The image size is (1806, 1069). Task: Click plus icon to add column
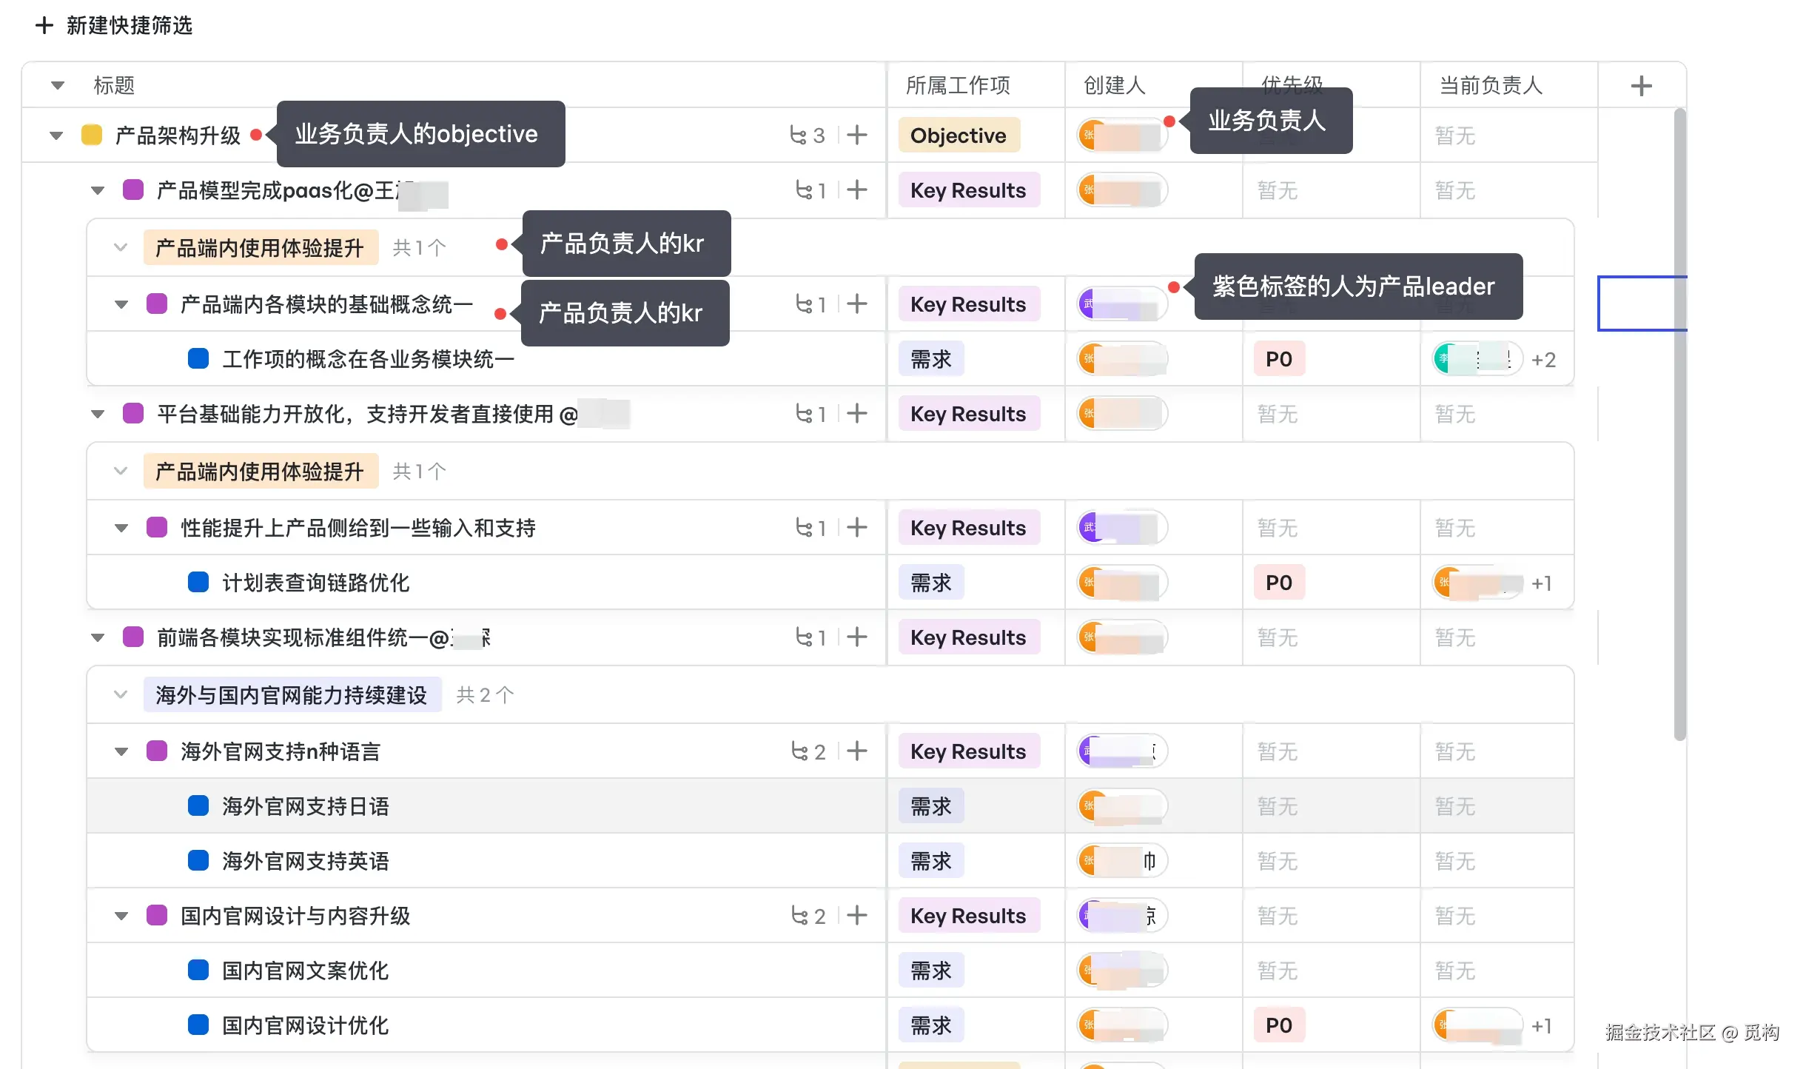[1641, 86]
